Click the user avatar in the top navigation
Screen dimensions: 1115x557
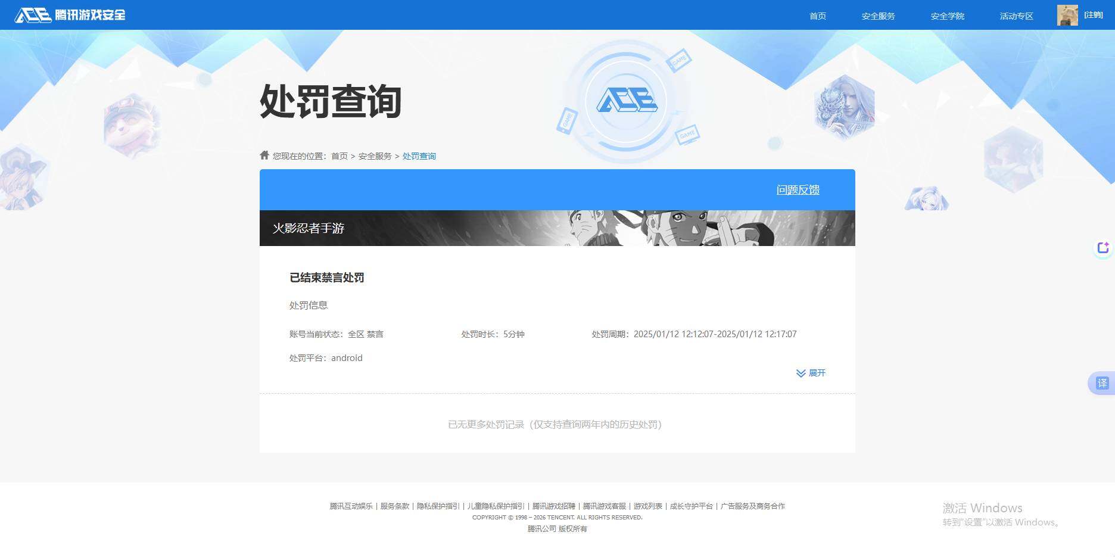[x=1067, y=15]
